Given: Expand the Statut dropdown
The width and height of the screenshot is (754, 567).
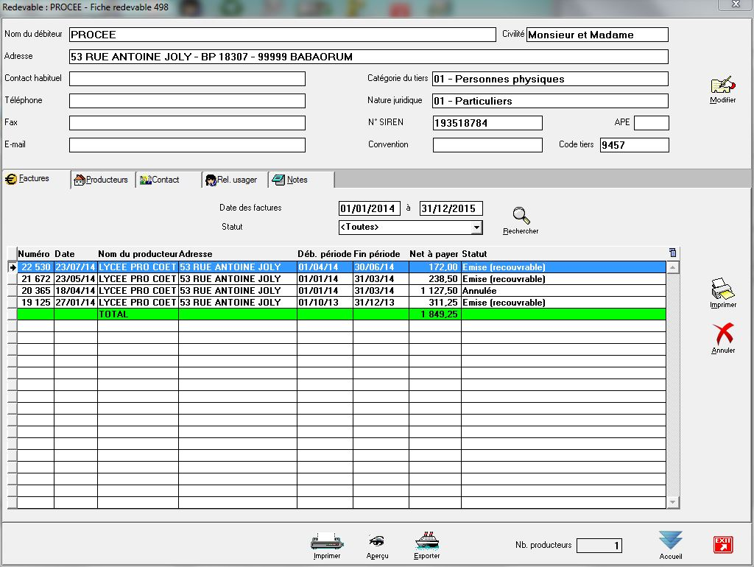Looking at the screenshot, I should [476, 228].
